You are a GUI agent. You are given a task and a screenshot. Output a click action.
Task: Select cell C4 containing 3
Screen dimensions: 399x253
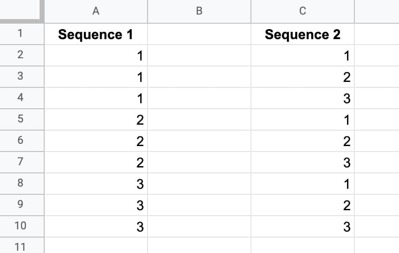click(302, 98)
